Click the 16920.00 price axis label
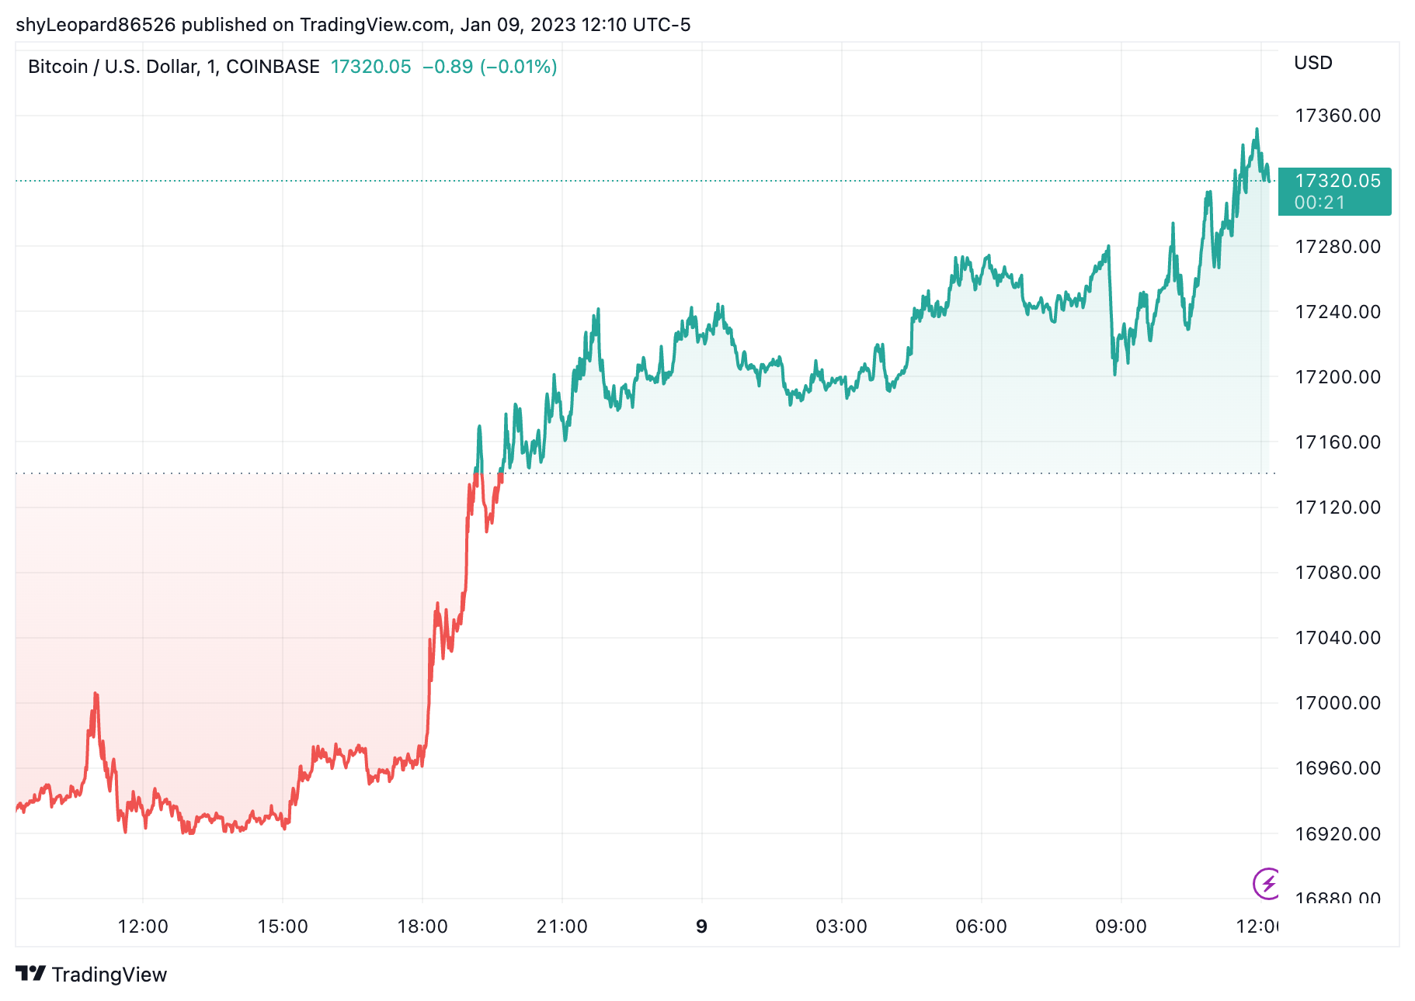 click(x=1337, y=834)
